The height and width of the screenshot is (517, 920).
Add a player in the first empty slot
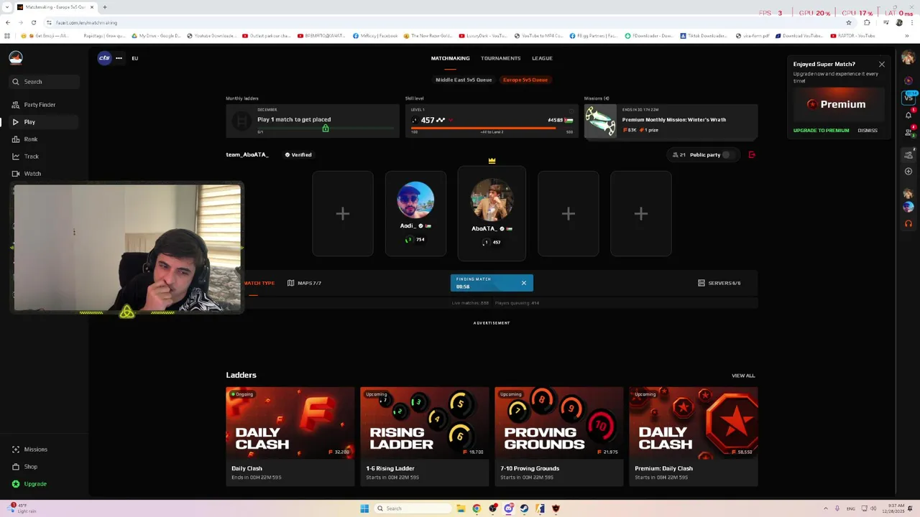[x=343, y=214]
